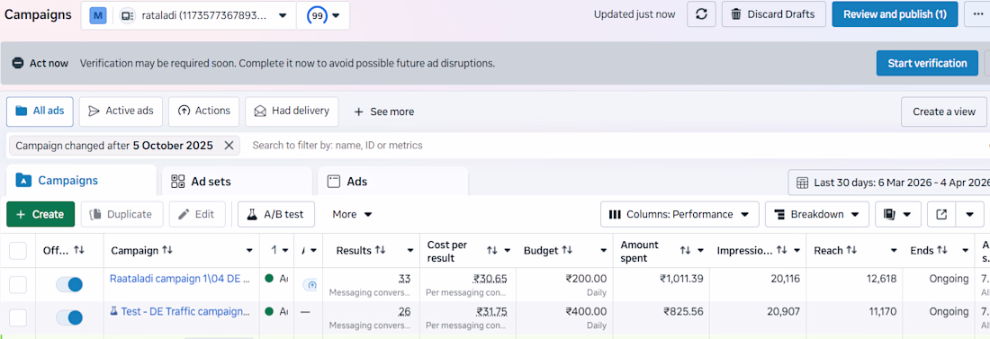
Task: Switch to the Ads tab
Action: 392,182
